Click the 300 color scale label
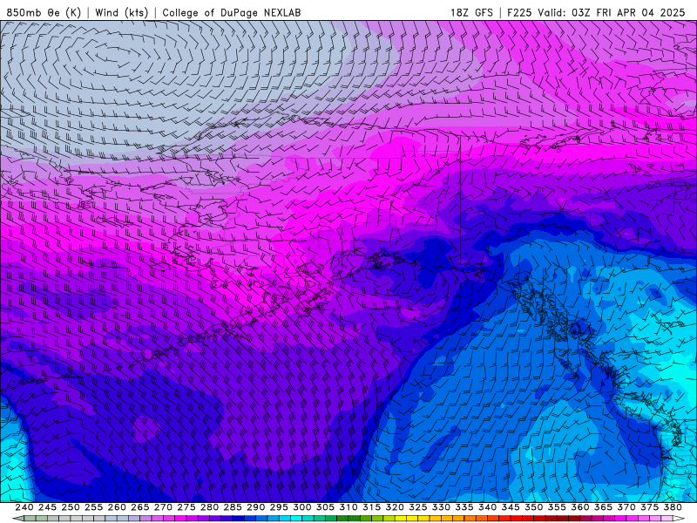Screen dimensions: 697x523 pyautogui.click(x=302, y=507)
